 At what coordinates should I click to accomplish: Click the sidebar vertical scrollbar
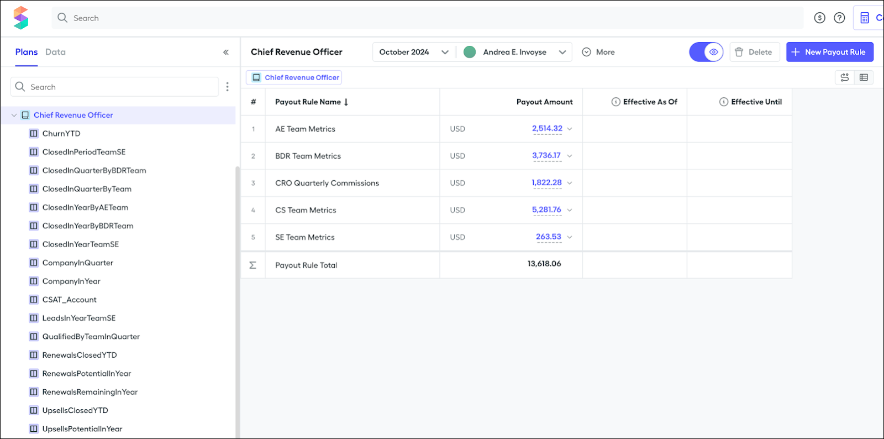coord(238,301)
